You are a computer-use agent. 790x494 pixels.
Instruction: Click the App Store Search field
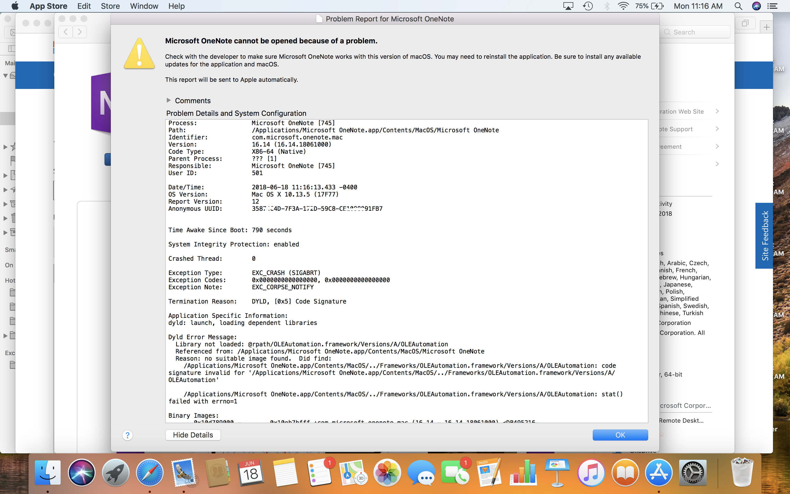pos(695,32)
